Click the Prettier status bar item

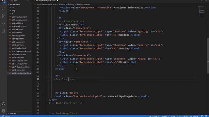194,116
